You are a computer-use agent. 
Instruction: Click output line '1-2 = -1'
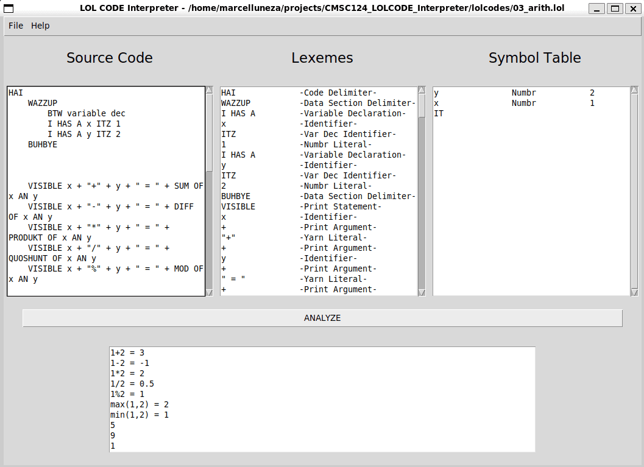click(130, 363)
